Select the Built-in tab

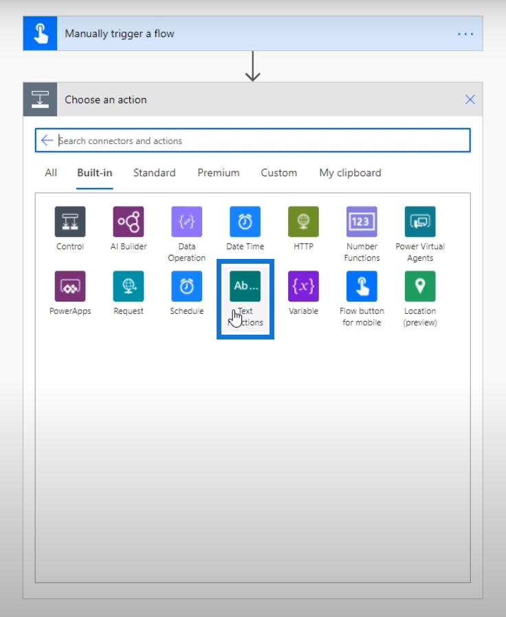click(95, 173)
